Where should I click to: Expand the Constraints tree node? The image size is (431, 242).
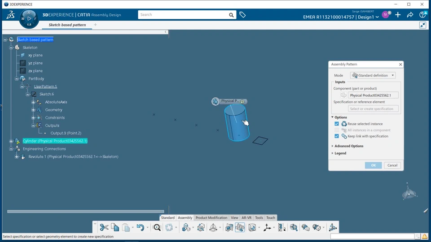coord(33,118)
